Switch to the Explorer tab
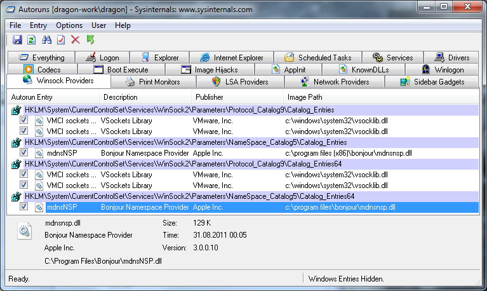 point(159,58)
